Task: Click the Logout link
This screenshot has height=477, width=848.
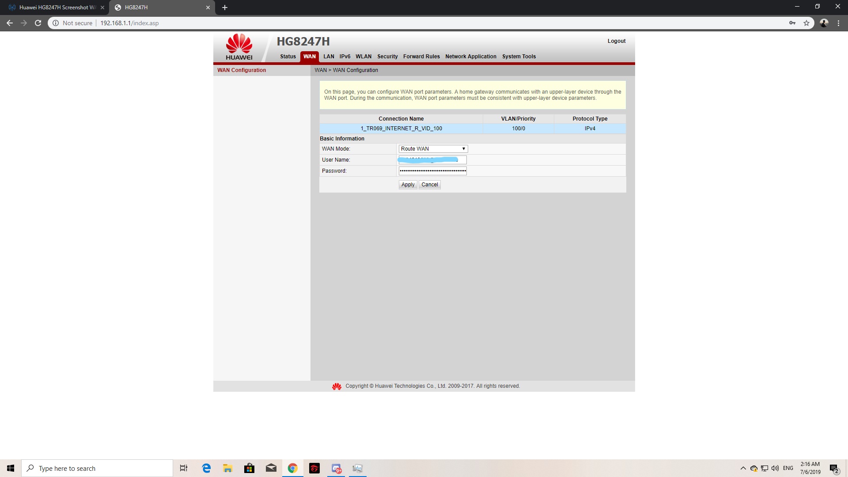Action: (616, 41)
